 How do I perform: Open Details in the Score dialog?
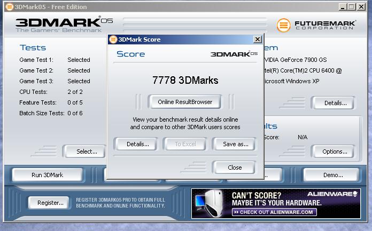click(x=137, y=144)
